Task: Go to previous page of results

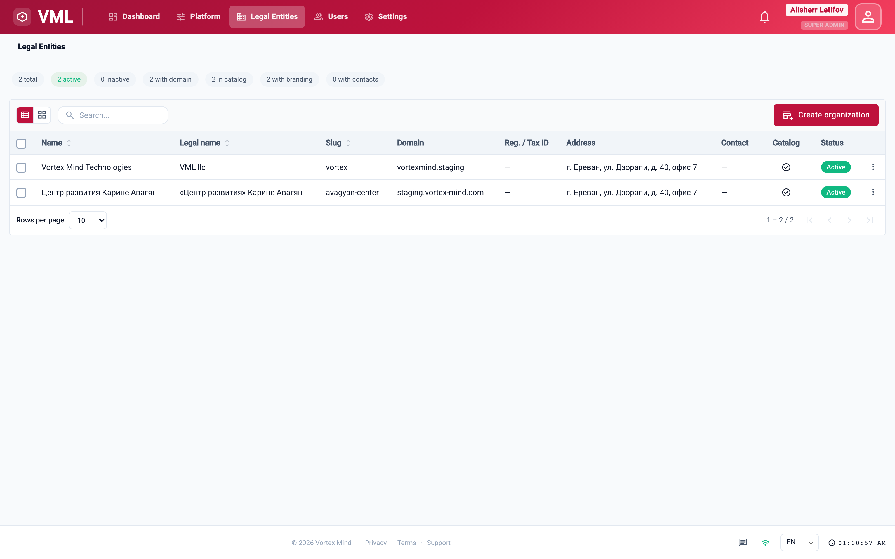Action: click(x=829, y=220)
